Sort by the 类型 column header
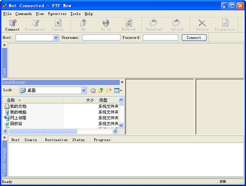 (107, 100)
